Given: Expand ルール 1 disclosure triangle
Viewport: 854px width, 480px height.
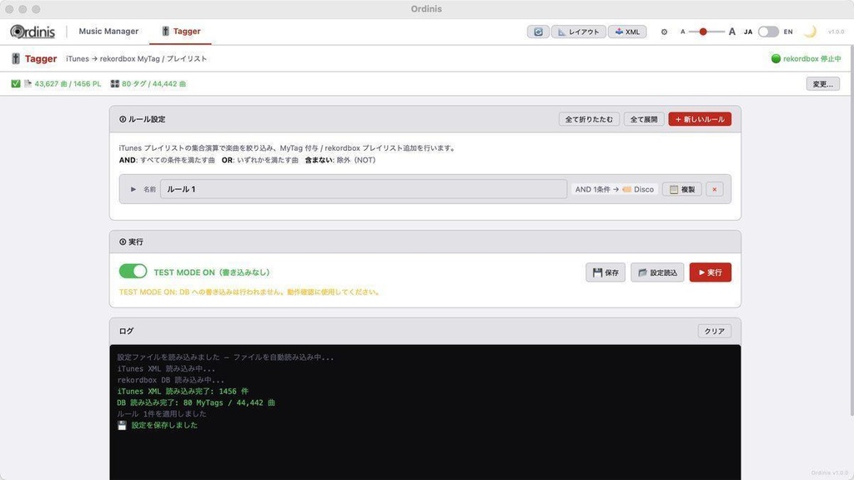Looking at the screenshot, I should pos(133,189).
